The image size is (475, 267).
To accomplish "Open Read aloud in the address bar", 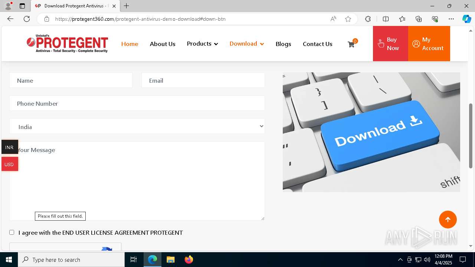I will [333, 19].
